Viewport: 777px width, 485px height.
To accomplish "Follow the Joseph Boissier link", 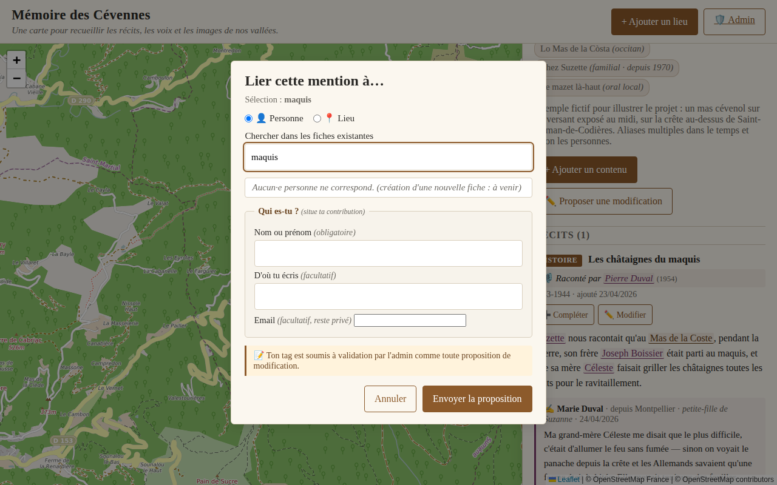I will coord(632,353).
